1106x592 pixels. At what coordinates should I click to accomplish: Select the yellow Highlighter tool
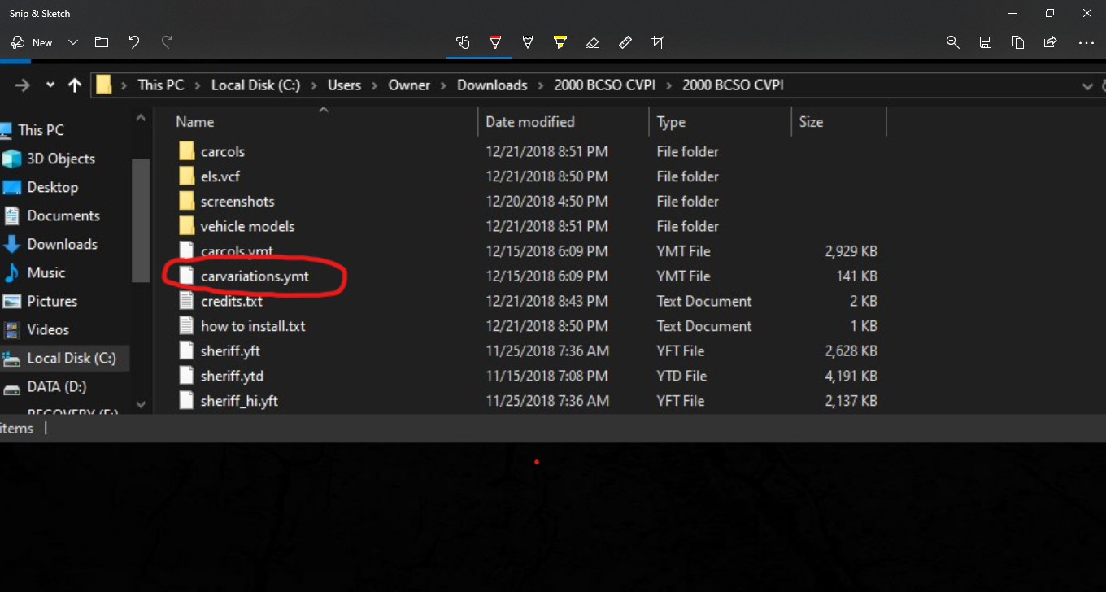tap(560, 42)
